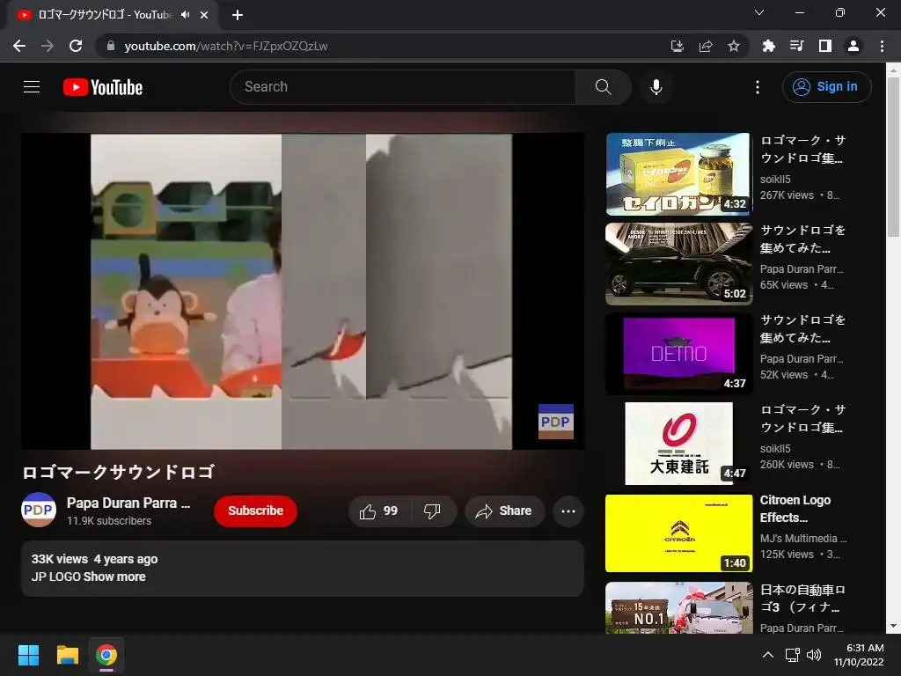Open the purple DEMO 4:37 thumbnail
The image size is (901, 676).
point(678,354)
